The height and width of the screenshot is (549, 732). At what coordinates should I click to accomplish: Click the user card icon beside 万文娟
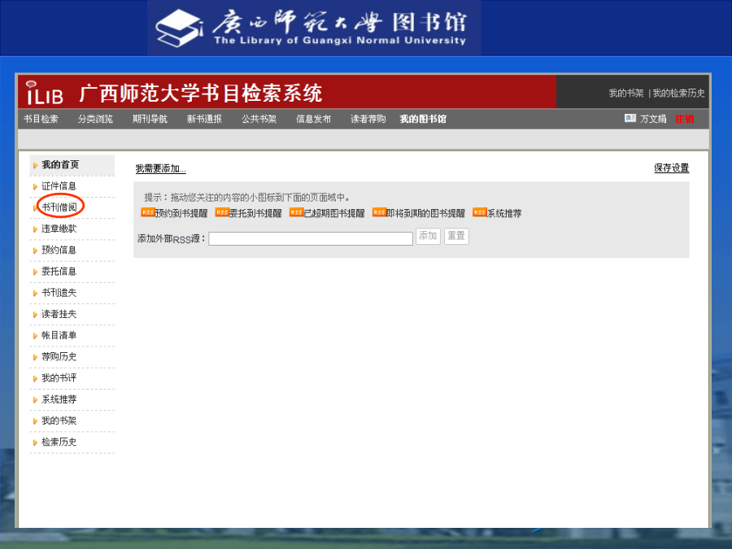pos(630,118)
